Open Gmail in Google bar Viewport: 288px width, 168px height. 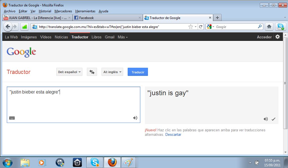(x=110, y=37)
